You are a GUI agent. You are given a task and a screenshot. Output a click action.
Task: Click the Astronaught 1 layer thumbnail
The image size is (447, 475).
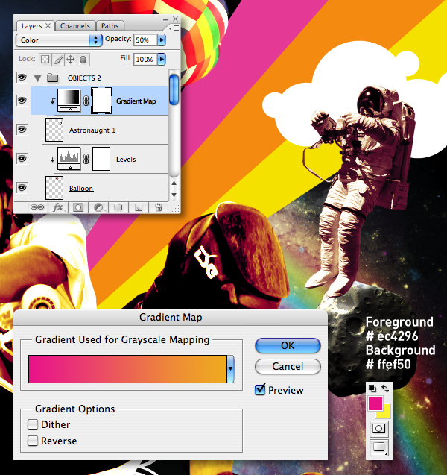click(x=54, y=129)
